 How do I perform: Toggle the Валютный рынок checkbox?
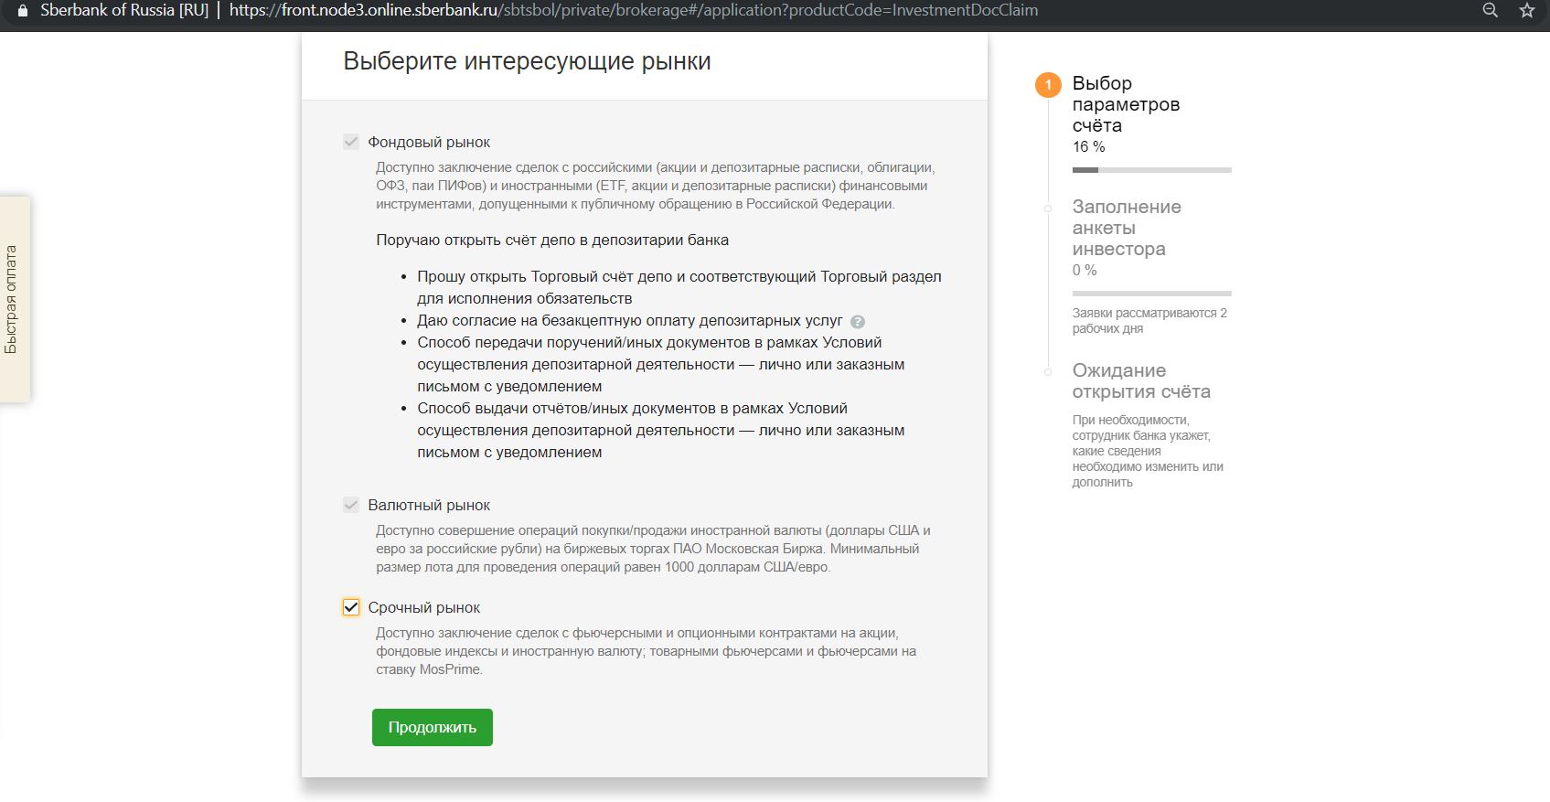point(351,505)
